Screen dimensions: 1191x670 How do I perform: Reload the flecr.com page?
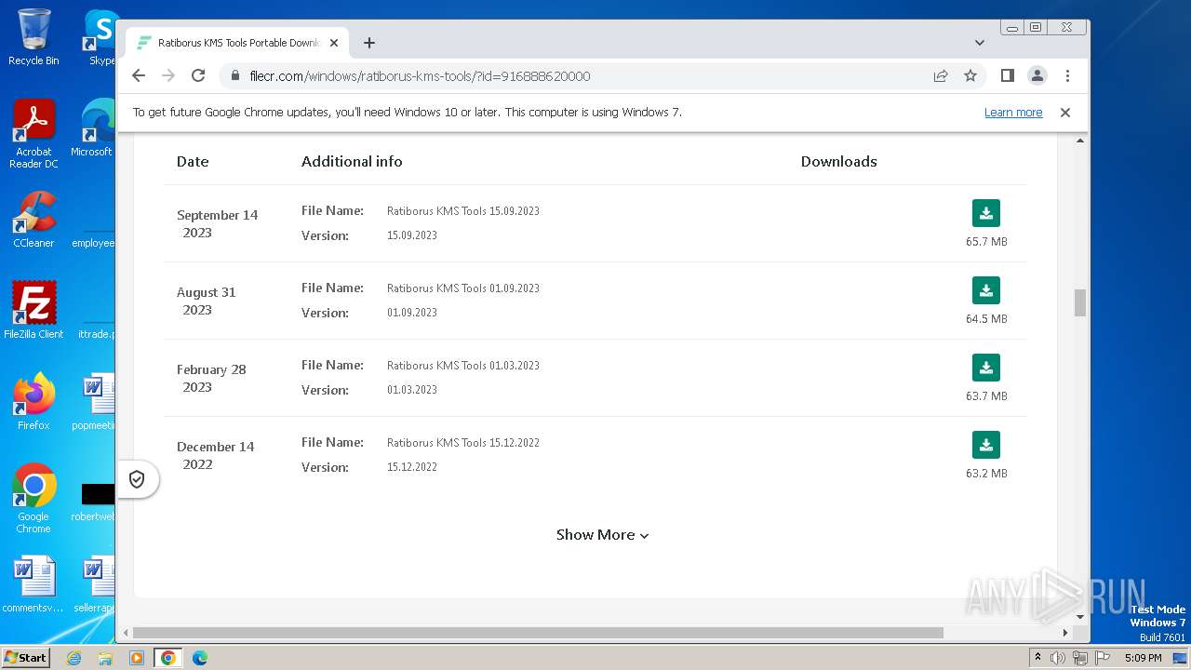click(198, 75)
